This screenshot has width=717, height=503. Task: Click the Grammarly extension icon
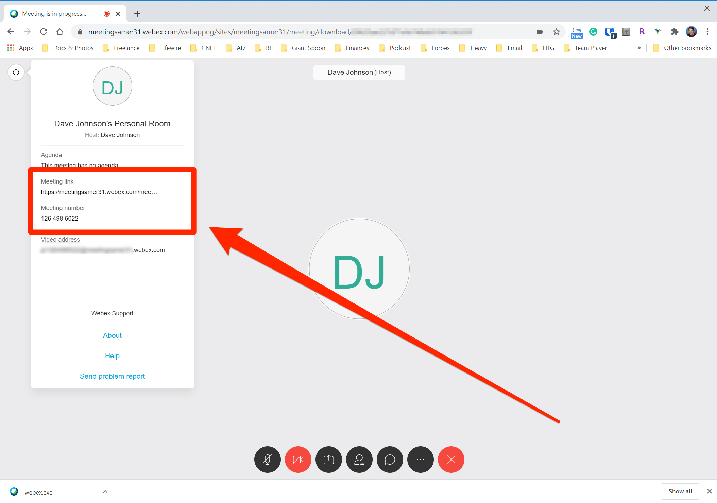pos(593,32)
